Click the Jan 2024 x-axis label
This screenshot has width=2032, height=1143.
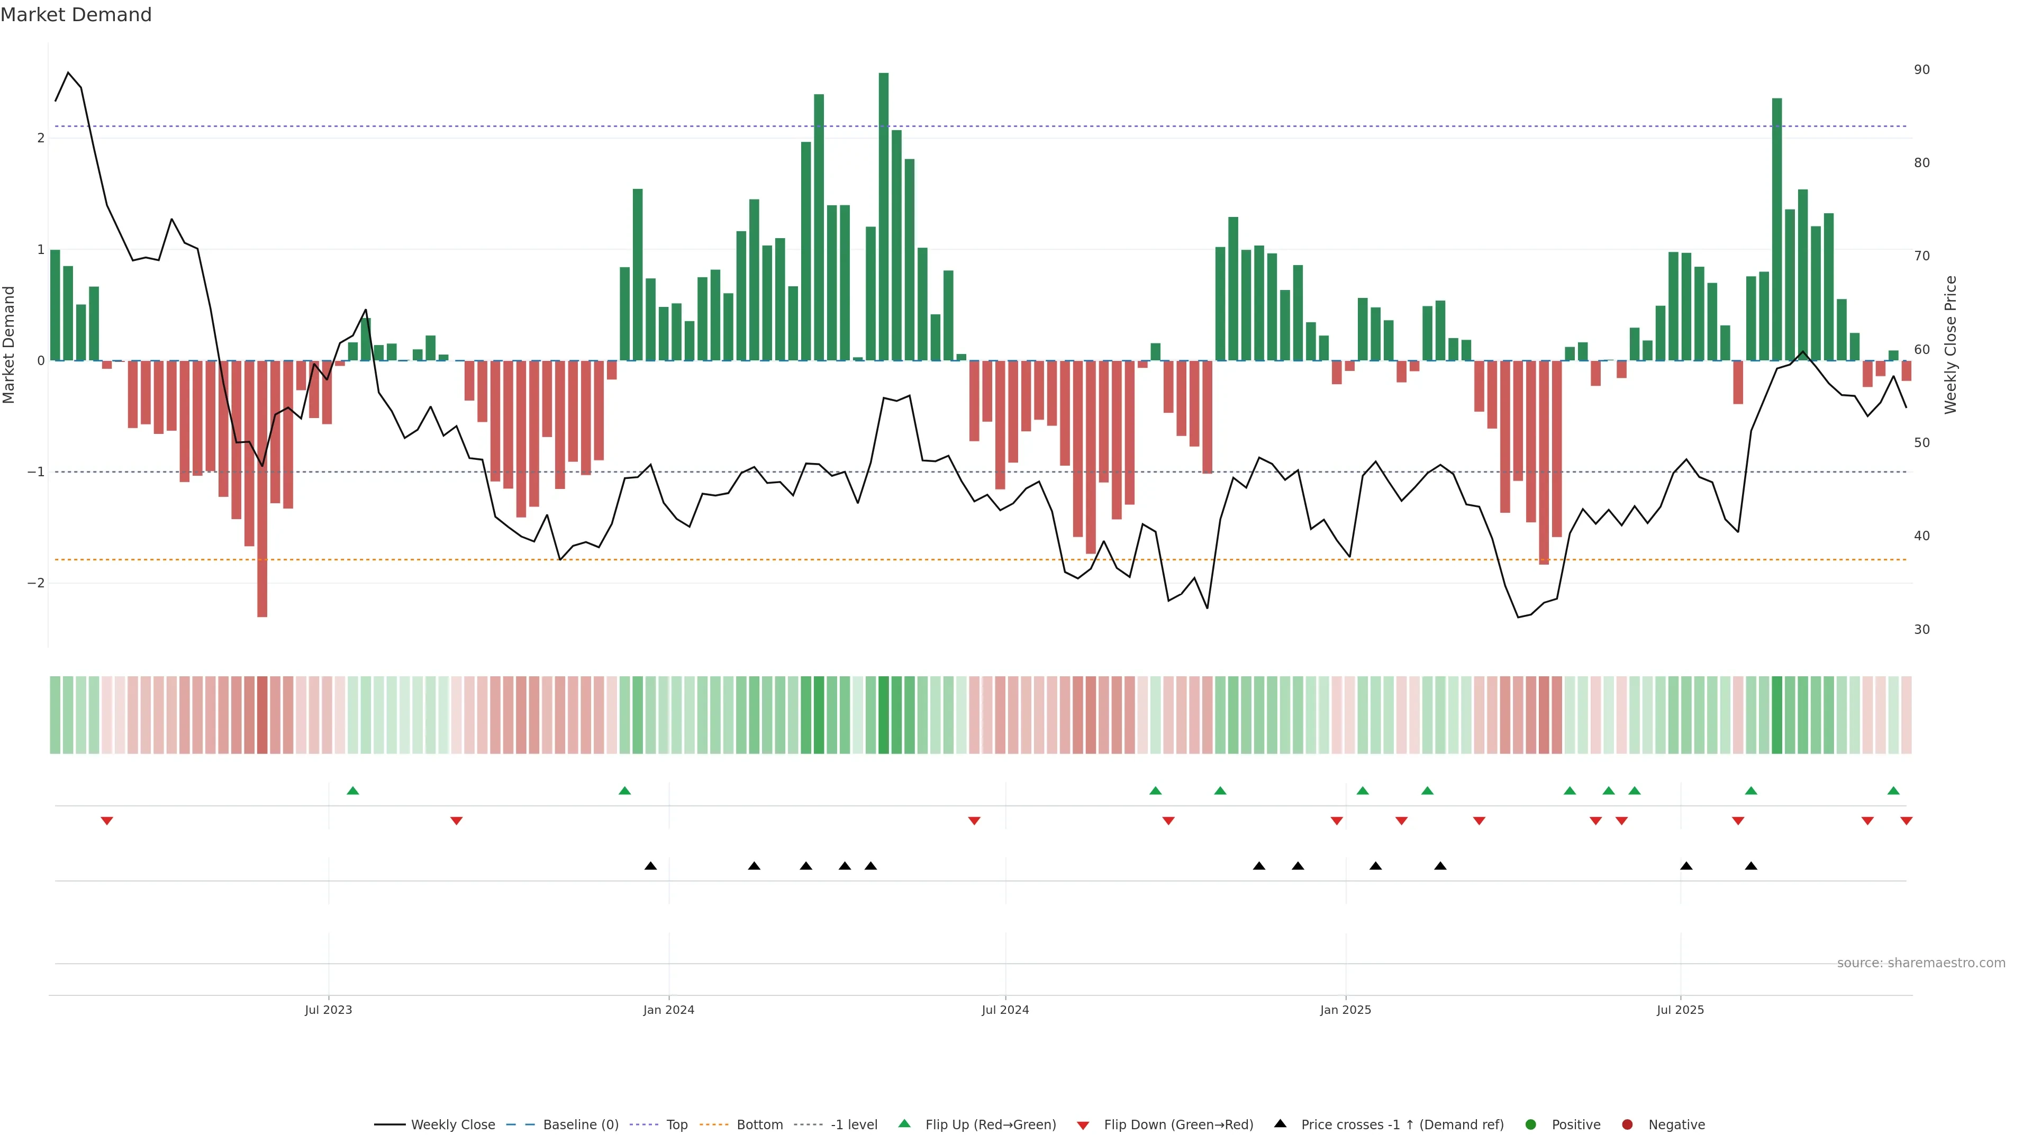click(668, 1010)
